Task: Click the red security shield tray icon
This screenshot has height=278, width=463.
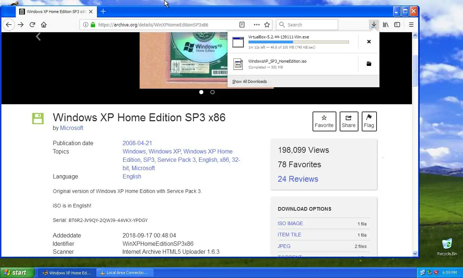Action: click(436, 273)
